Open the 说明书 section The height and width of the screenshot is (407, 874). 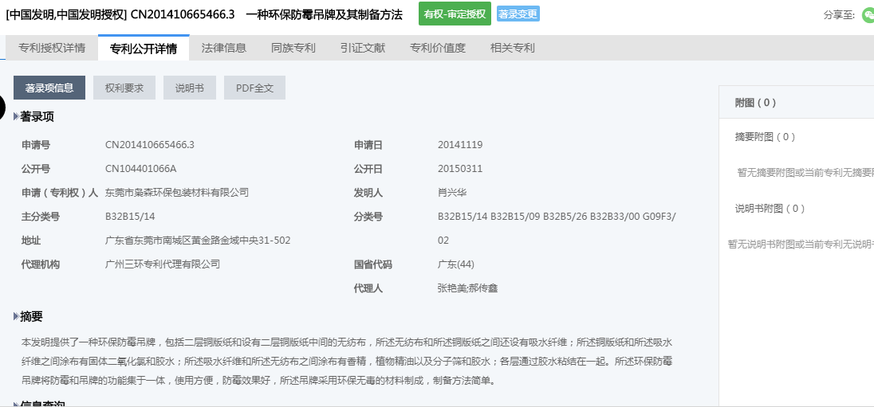(x=190, y=88)
